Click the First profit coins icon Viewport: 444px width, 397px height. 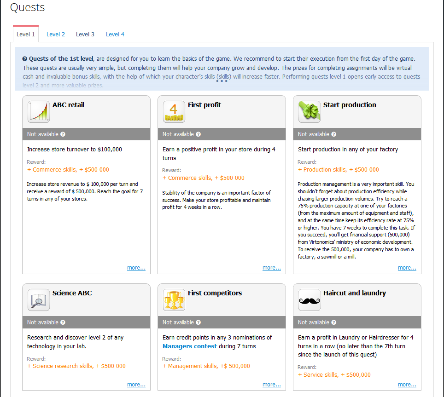point(174,112)
